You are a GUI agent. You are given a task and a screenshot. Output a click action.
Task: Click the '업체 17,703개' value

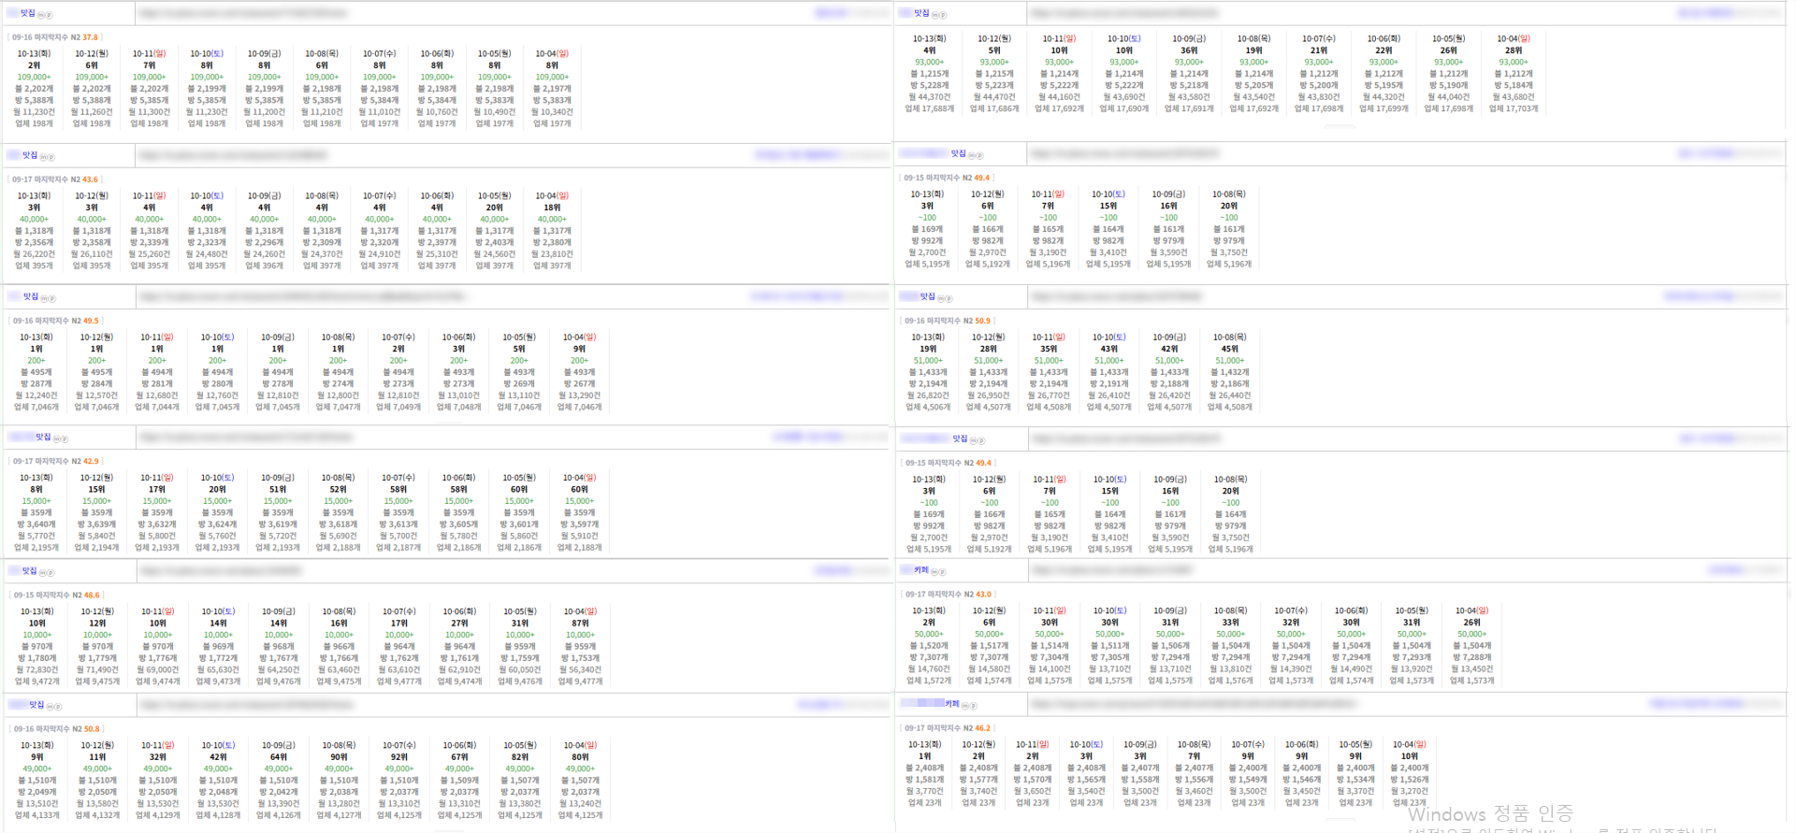[x=1513, y=108]
